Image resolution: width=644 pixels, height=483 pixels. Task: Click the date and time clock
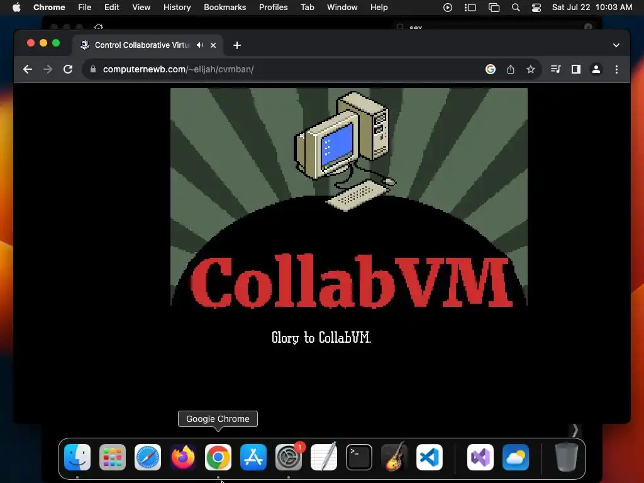coord(592,8)
